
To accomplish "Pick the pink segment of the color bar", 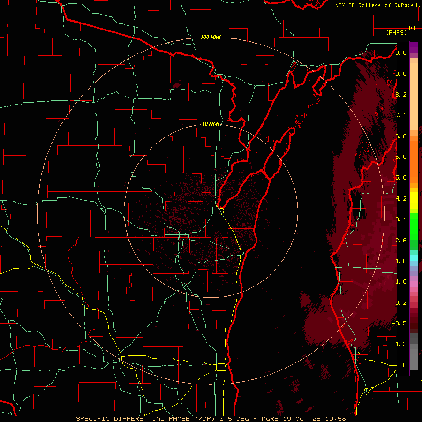I will point(414,284).
